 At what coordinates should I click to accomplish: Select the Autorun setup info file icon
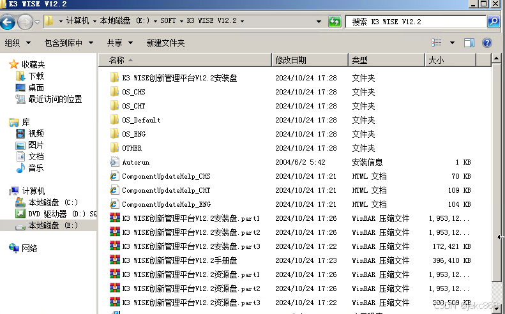click(114, 161)
